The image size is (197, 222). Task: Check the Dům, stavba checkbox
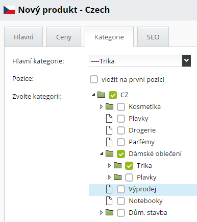pos(121,213)
